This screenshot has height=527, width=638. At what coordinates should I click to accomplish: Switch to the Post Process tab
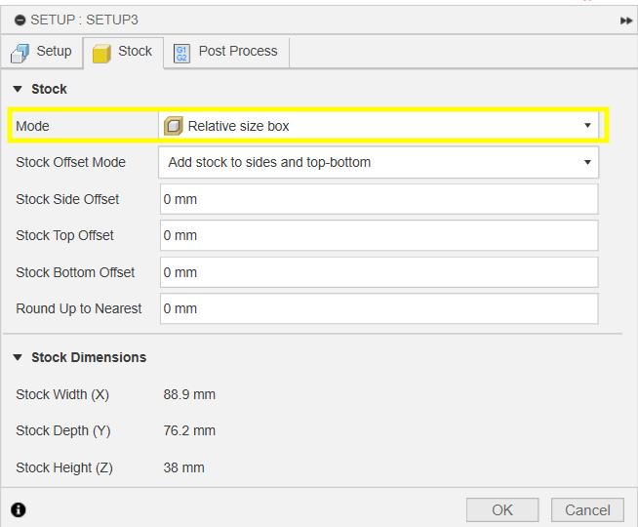click(226, 53)
